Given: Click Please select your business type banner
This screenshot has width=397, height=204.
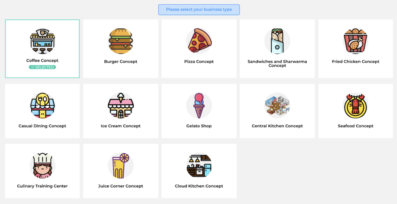Looking at the screenshot, I should [199, 10].
